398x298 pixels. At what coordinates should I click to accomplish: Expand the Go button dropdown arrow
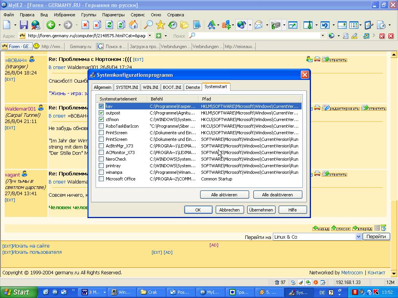click(x=166, y=36)
